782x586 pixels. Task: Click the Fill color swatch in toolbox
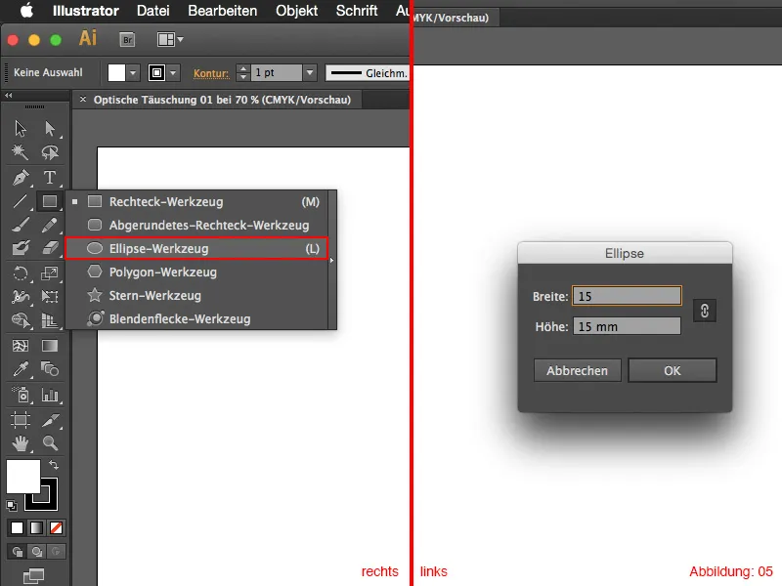[22, 477]
